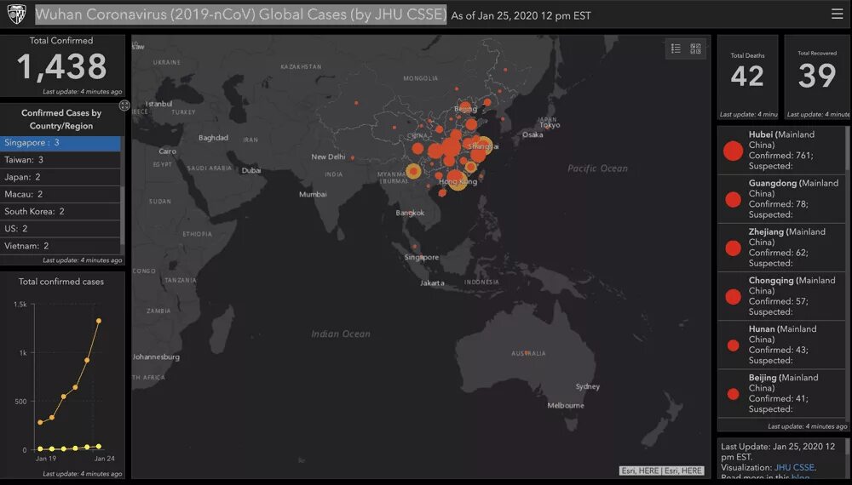Select the Beijing entry with 41 confirmed

click(x=781, y=393)
